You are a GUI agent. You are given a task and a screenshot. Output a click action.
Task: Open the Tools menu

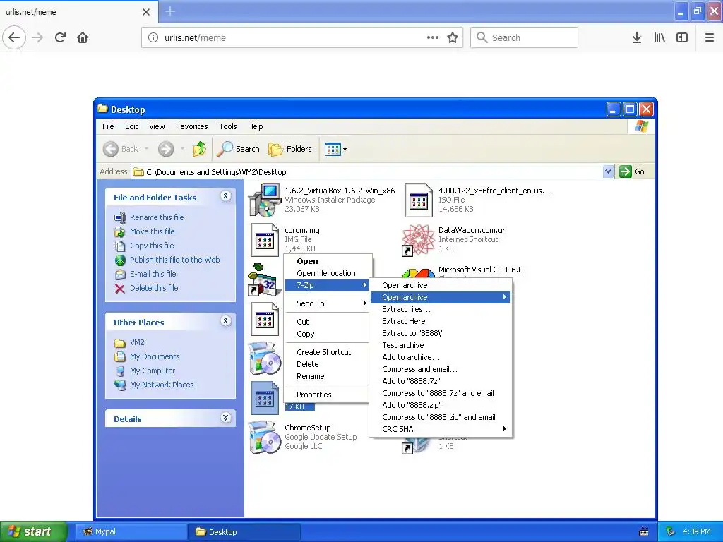click(228, 126)
